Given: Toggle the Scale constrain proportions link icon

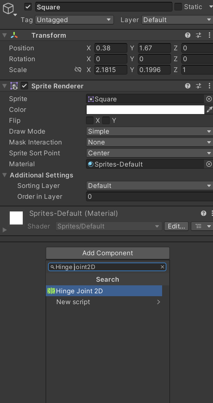Looking at the screenshot, I should pos(78,70).
